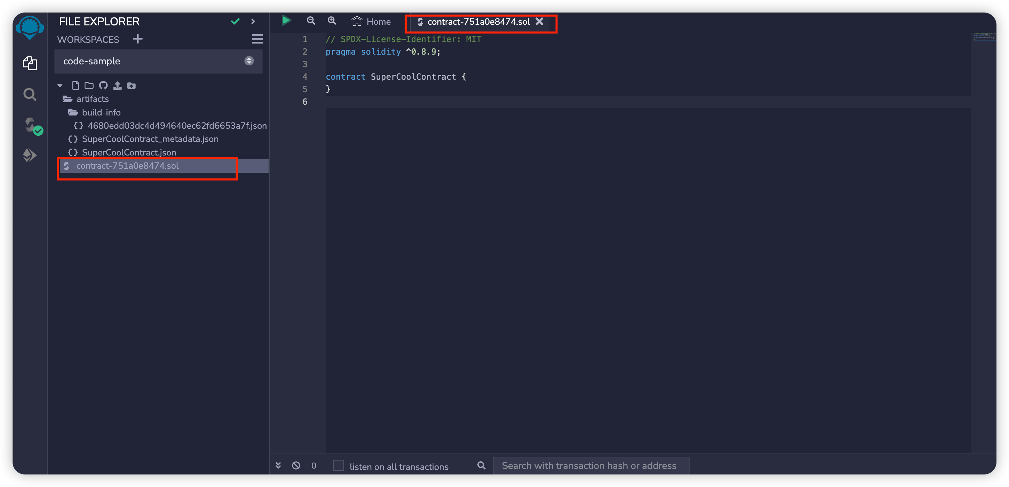Click the SuperCoolContract contract declaration line
This screenshot has width=1009, height=487.
point(396,77)
